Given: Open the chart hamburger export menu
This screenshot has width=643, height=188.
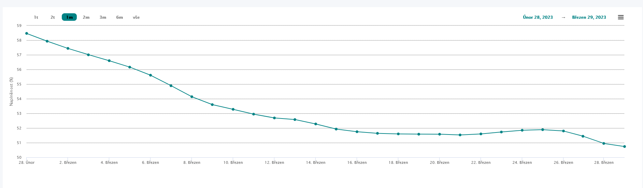Looking at the screenshot, I should (x=620, y=17).
